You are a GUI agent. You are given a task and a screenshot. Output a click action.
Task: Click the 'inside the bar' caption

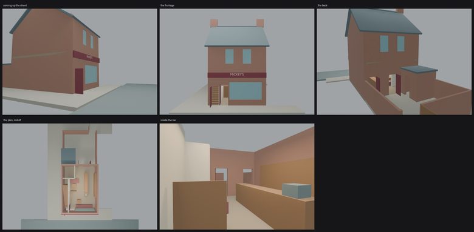pos(168,120)
